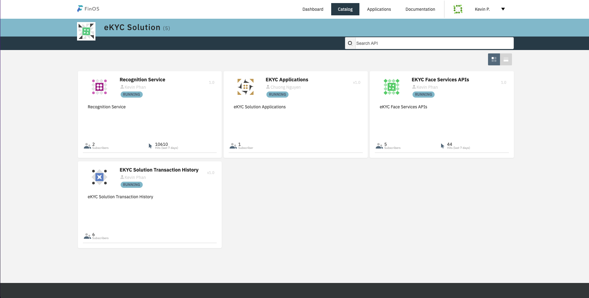Expand the user account dropdown arrow
The width and height of the screenshot is (589, 298).
(x=503, y=9)
